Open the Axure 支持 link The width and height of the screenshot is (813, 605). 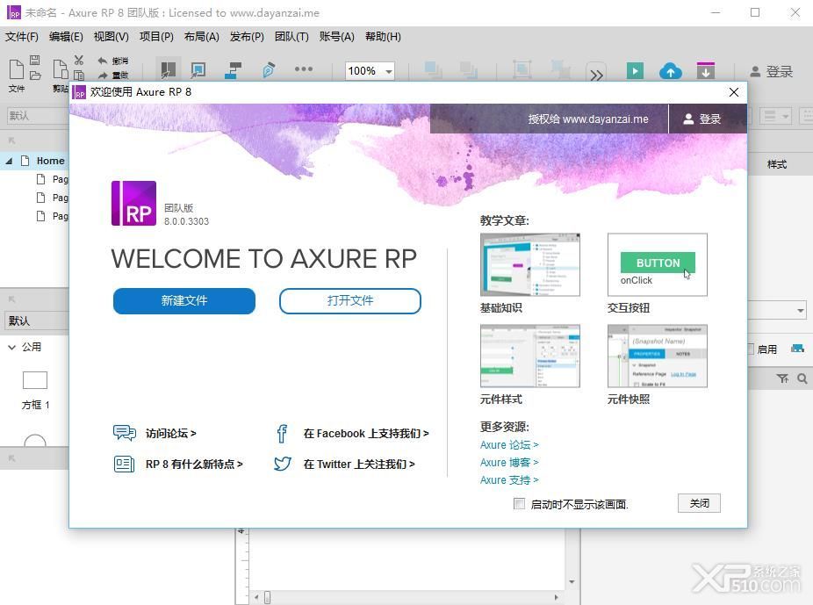509,480
